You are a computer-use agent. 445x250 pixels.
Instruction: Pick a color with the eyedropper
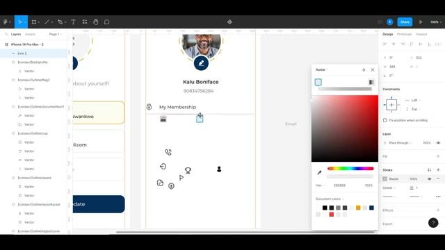pyautogui.click(x=319, y=172)
